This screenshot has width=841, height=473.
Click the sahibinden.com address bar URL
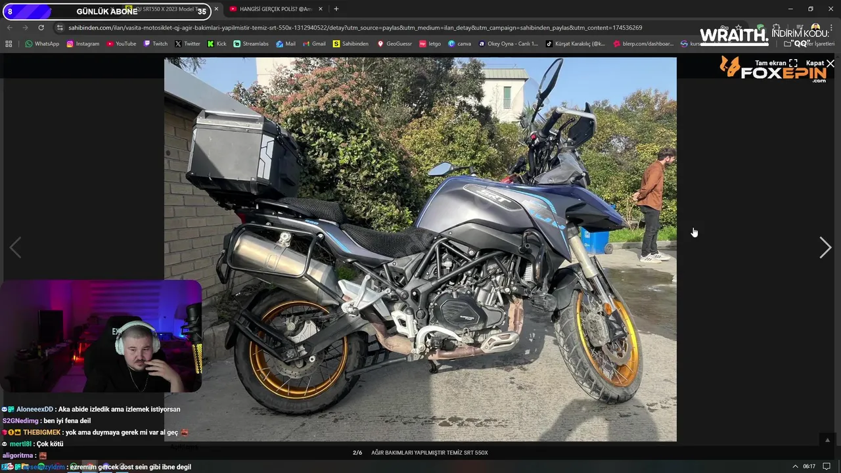point(355,28)
